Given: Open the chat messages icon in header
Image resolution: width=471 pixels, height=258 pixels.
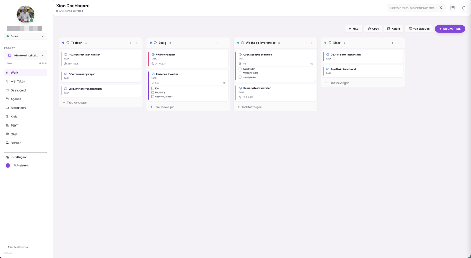Looking at the screenshot, I should (x=453, y=8).
